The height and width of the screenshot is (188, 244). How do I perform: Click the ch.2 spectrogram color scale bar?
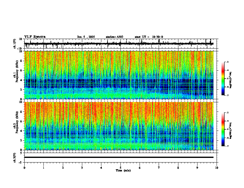[x=223, y=129]
